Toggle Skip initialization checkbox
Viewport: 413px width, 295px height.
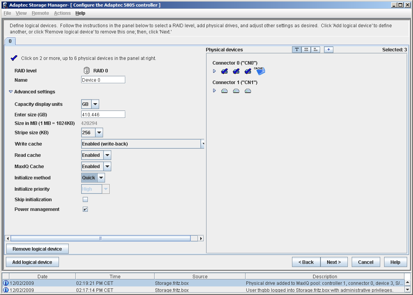click(x=85, y=199)
